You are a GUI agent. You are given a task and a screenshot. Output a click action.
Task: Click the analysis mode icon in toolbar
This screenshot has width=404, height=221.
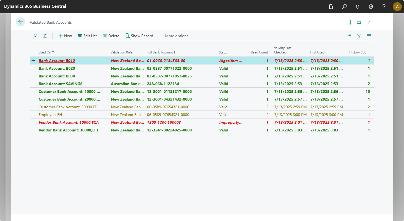(x=45, y=36)
